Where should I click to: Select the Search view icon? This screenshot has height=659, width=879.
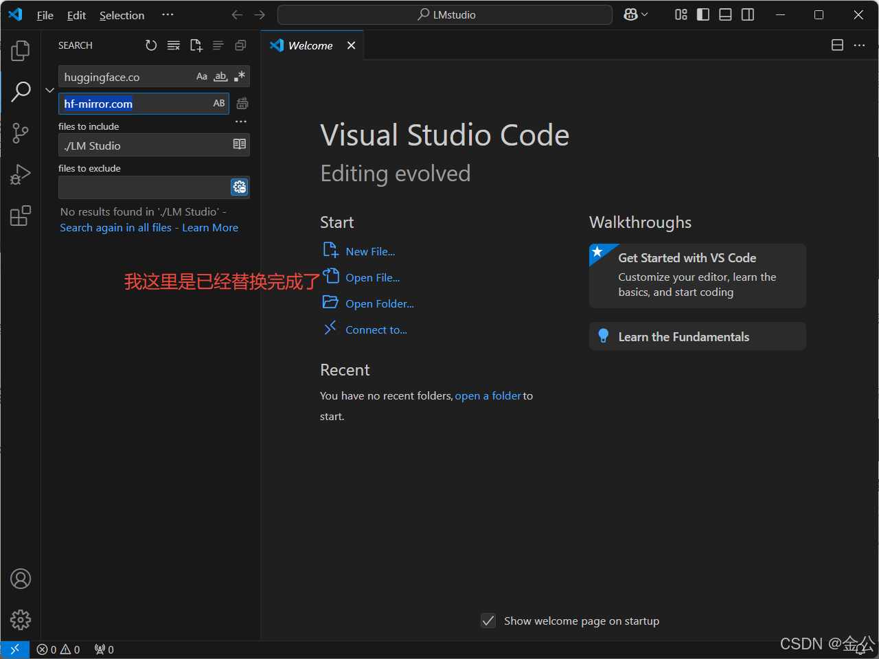point(21,91)
